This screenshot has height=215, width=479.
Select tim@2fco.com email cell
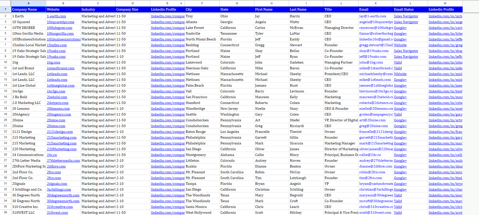(376, 178)
